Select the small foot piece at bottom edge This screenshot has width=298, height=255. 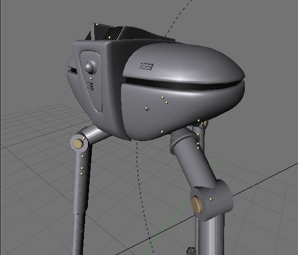coord(191,251)
